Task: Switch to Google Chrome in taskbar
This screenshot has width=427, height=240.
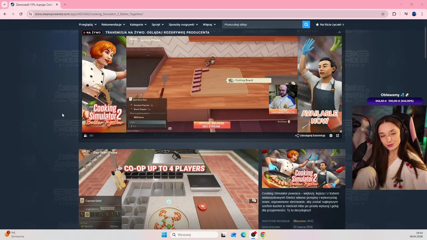Action: point(263,235)
